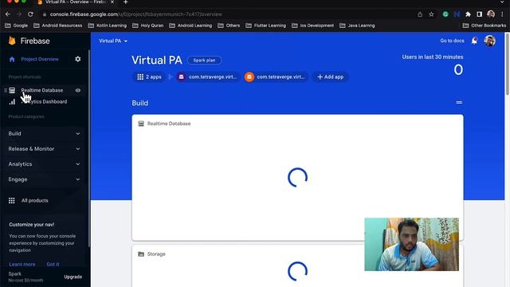
Task: Close the Virtual PA browser tab
Action: 112,2
